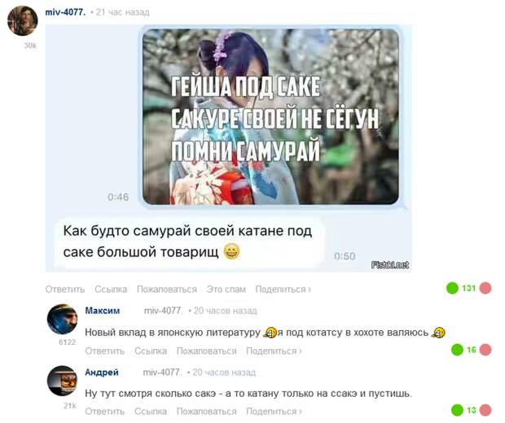The width and height of the screenshot is (505, 423).
Task: Expand Поделиться options under Максим's comment
Action: point(274,351)
